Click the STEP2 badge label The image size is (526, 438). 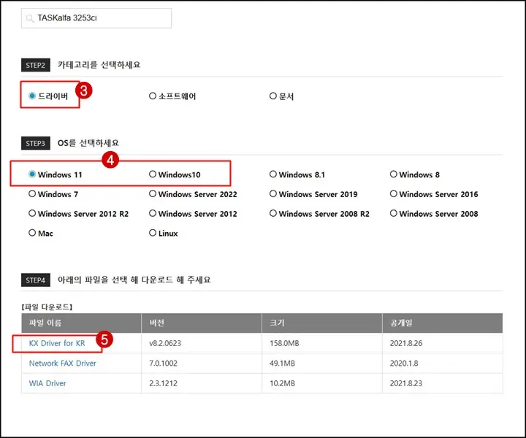(x=36, y=65)
